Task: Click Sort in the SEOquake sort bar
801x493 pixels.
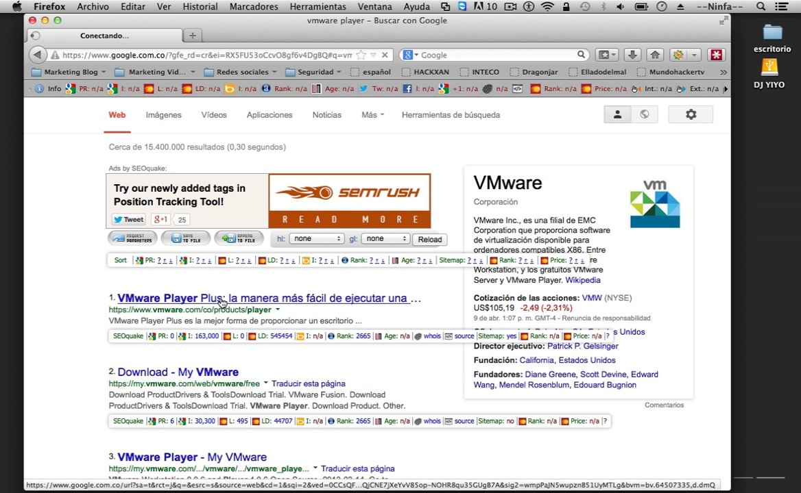Action: pyautogui.click(x=120, y=260)
